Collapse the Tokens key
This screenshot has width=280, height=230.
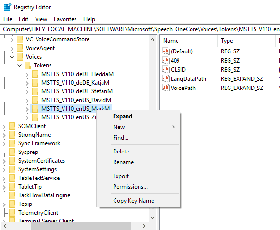[x=19, y=65]
